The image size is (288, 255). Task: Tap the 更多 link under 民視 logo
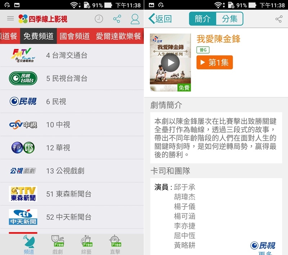click(x=265, y=253)
